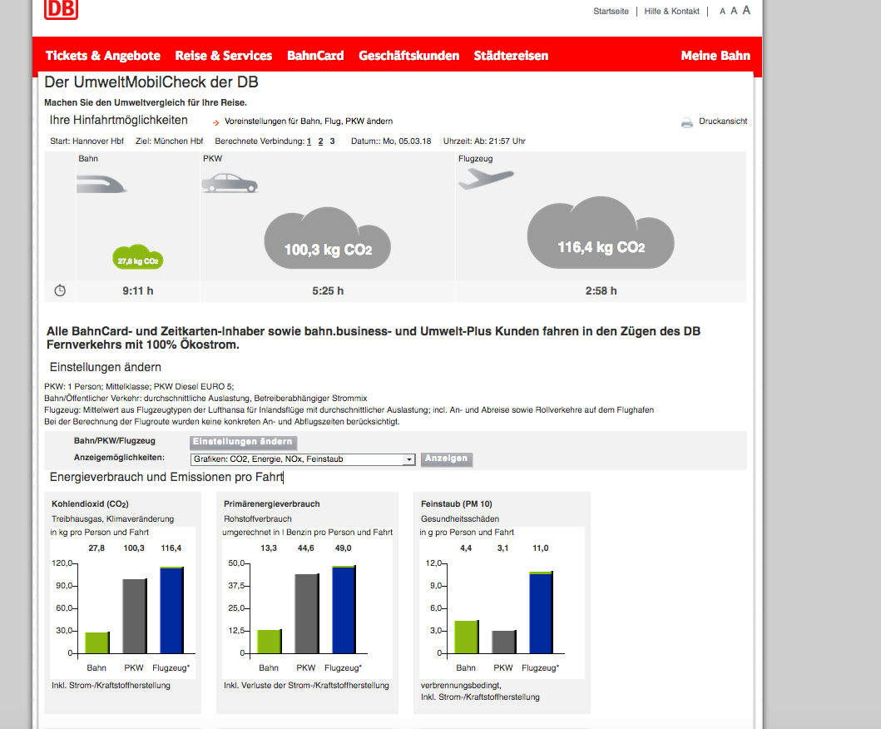Click the grey PKW bar in Feinstaub chart
The height and width of the screenshot is (729, 881).
coord(504,642)
